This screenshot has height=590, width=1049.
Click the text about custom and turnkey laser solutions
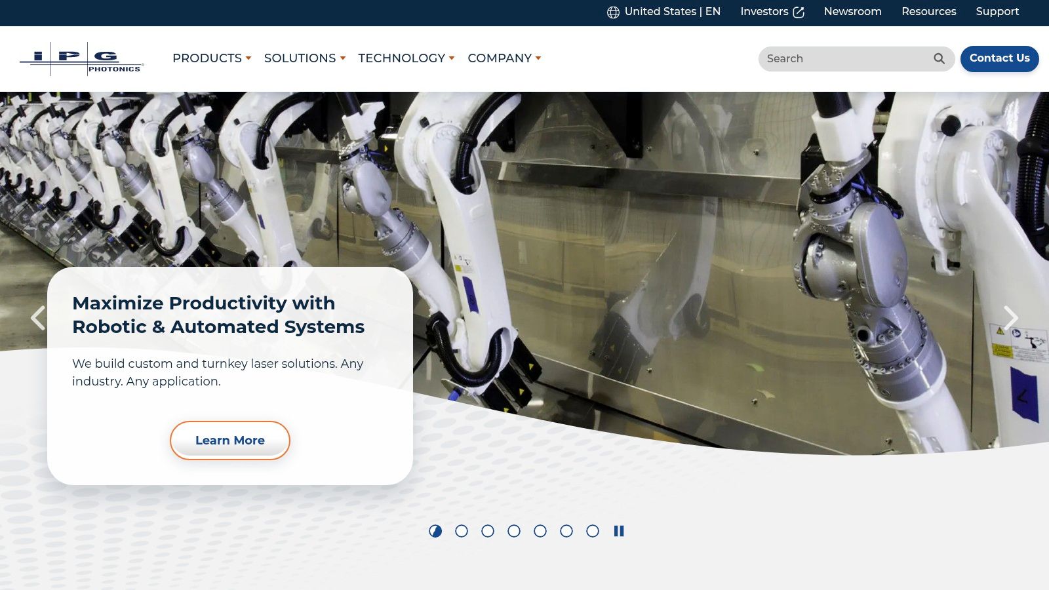click(218, 372)
